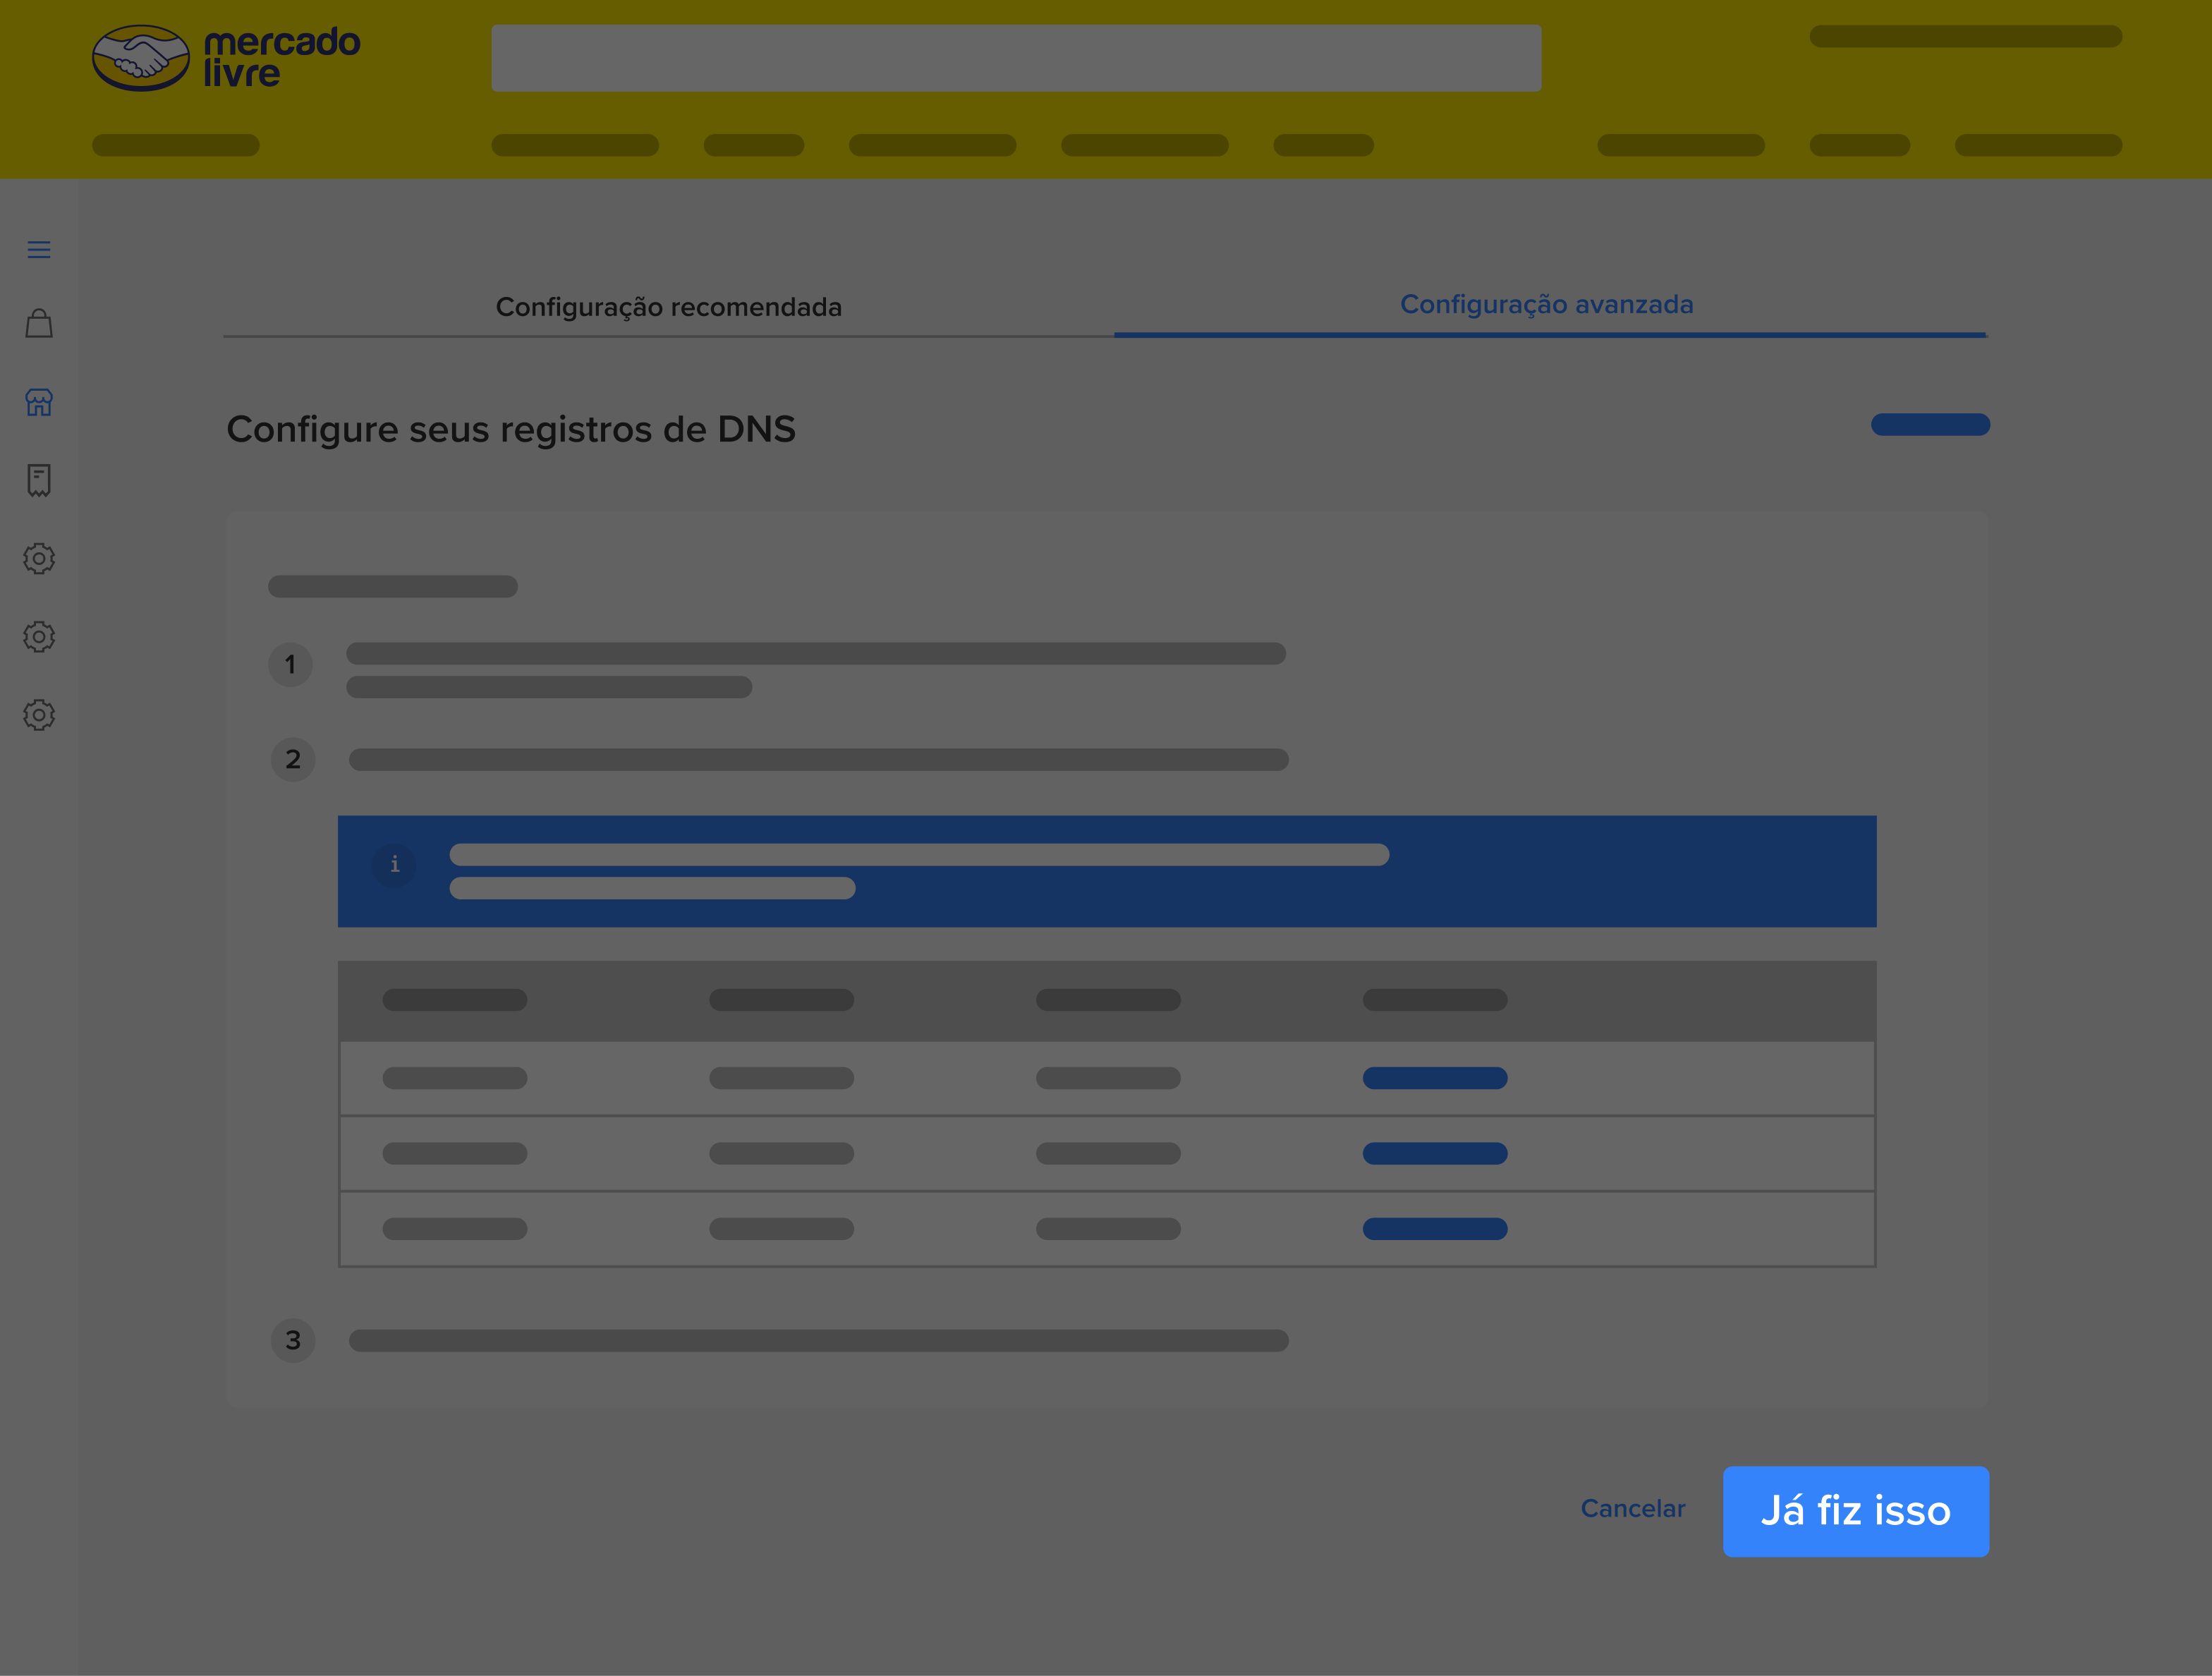Click blue link beside DNS heading
The image size is (2212, 1676).
[x=1930, y=425]
